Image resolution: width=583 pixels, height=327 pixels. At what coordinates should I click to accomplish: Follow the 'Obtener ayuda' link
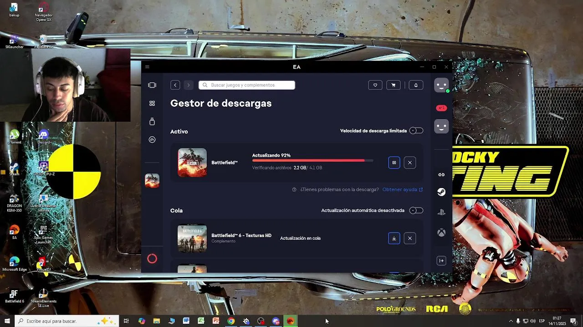tap(403, 189)
